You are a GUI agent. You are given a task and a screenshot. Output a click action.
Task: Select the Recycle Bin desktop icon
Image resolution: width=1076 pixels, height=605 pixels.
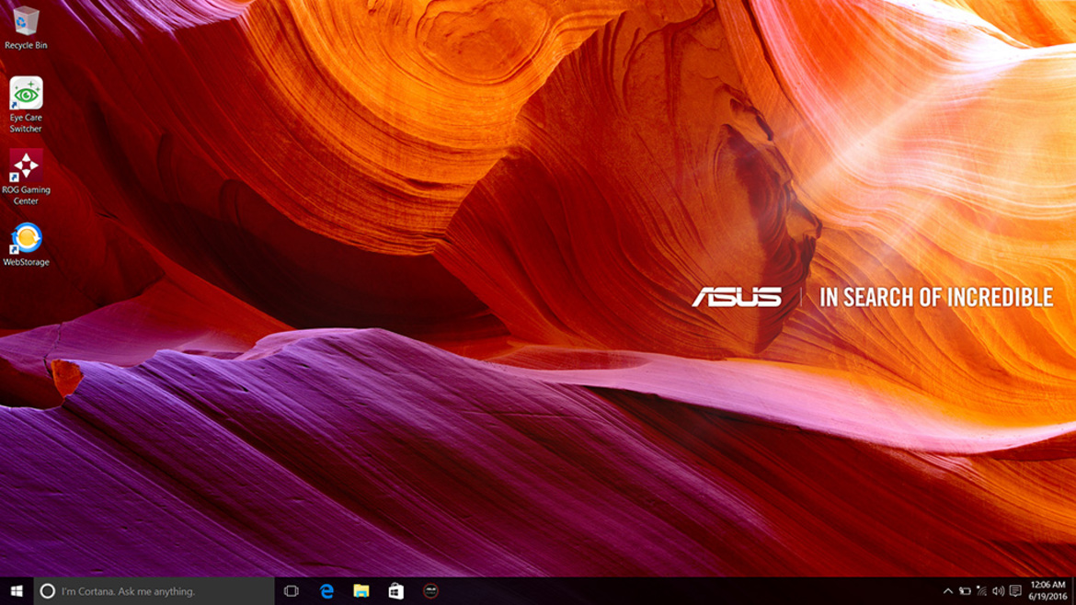coord(26,28)
